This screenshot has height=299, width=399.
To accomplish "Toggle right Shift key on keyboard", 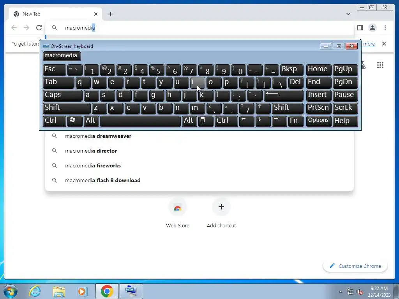I will pos(288,108).
